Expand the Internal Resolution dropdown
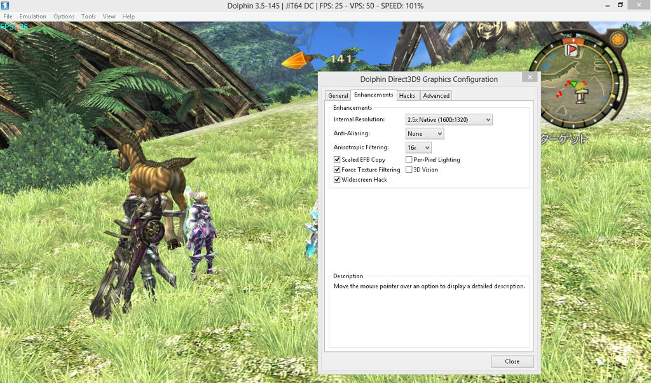Image resolution: width=651 pixels, height=383 pixels. pos(449,119)
